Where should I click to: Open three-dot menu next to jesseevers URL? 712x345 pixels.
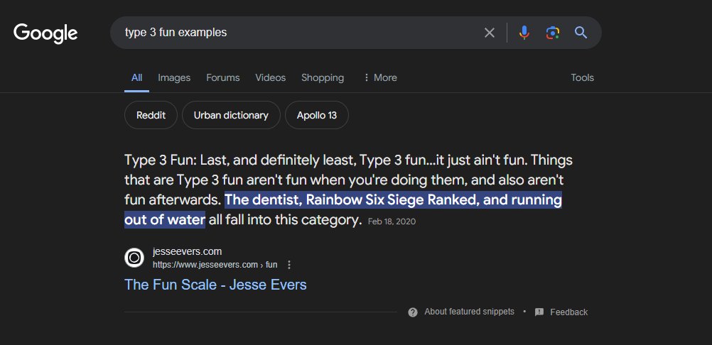pos(289,265)
